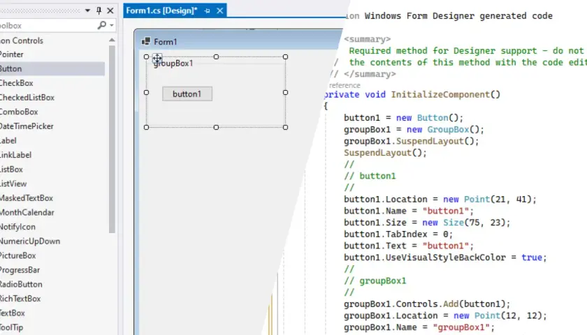
Task: Click groupBox1 top-middle resize handle
Action: [x=216, y=57]
